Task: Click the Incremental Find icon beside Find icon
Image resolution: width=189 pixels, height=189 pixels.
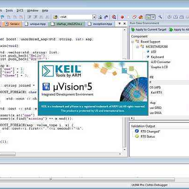Action: 106,17
